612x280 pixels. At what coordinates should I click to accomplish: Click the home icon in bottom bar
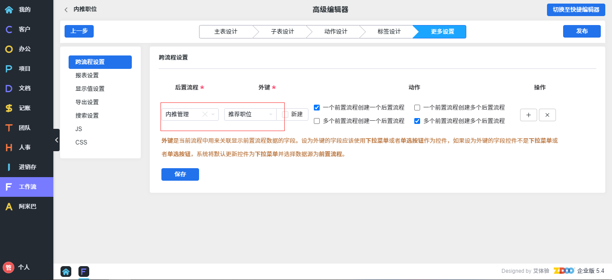tap(66, 272)
